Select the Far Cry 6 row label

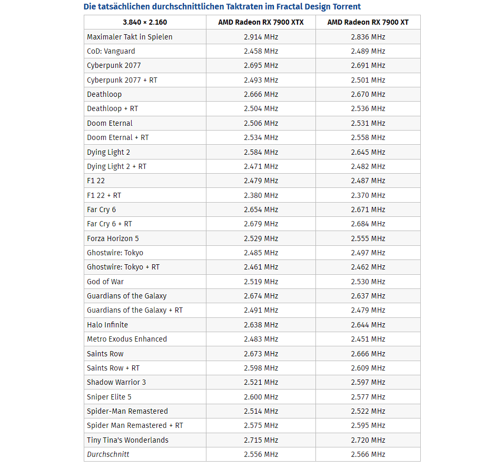pyautogui.click(x=101, y=210)
